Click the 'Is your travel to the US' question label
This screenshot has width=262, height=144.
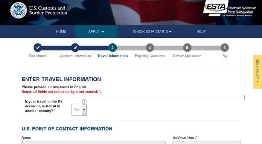(44, 106)
